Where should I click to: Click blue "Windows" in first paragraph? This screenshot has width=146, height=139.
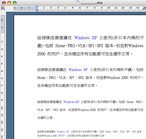pyautogui.click(x=82, y=38)
